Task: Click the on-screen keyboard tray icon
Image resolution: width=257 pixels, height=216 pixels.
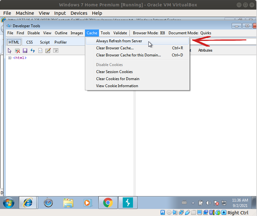Action: click(x=184, y=203)
